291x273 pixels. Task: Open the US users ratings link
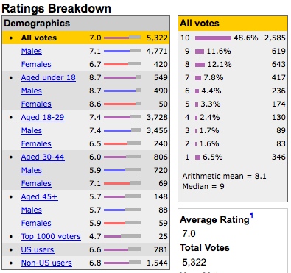[38, 249]
